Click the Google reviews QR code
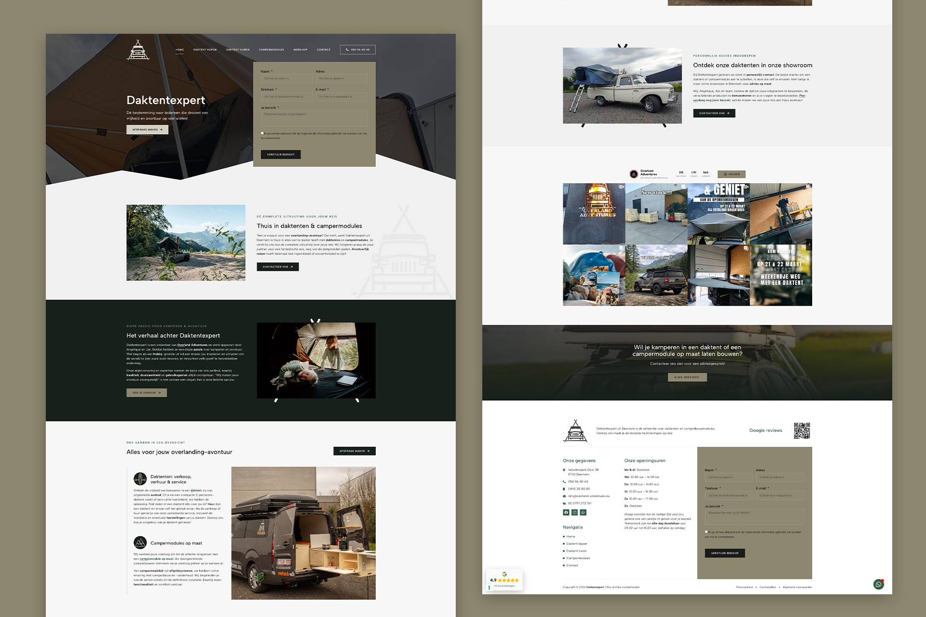Screen dimensions: 926x617 (x=802, y=430)
